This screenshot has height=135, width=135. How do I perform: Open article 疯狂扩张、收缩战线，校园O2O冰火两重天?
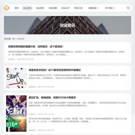pos(52,98)
